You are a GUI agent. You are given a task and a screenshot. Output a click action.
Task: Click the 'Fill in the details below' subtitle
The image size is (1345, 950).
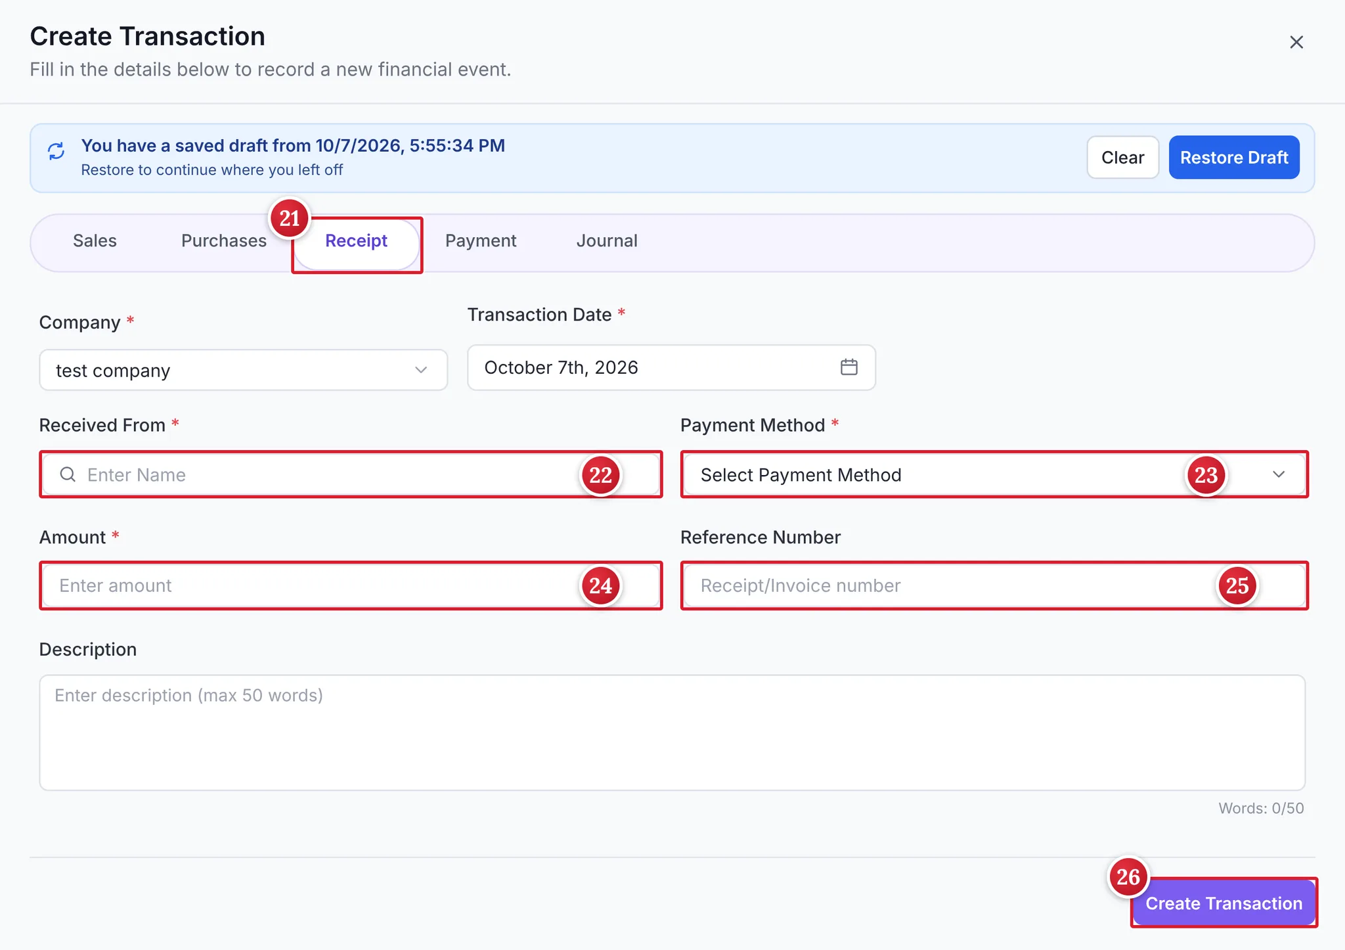[x=271, y=70]
